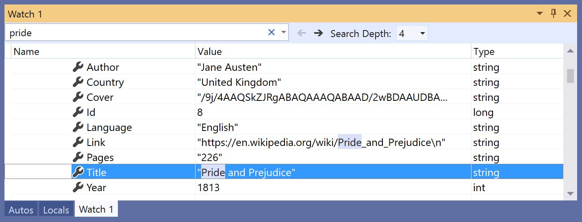Select the Pages row name
Image resolution: width=582 pixels, height=222 pixels.
click(x=100, y=157)
